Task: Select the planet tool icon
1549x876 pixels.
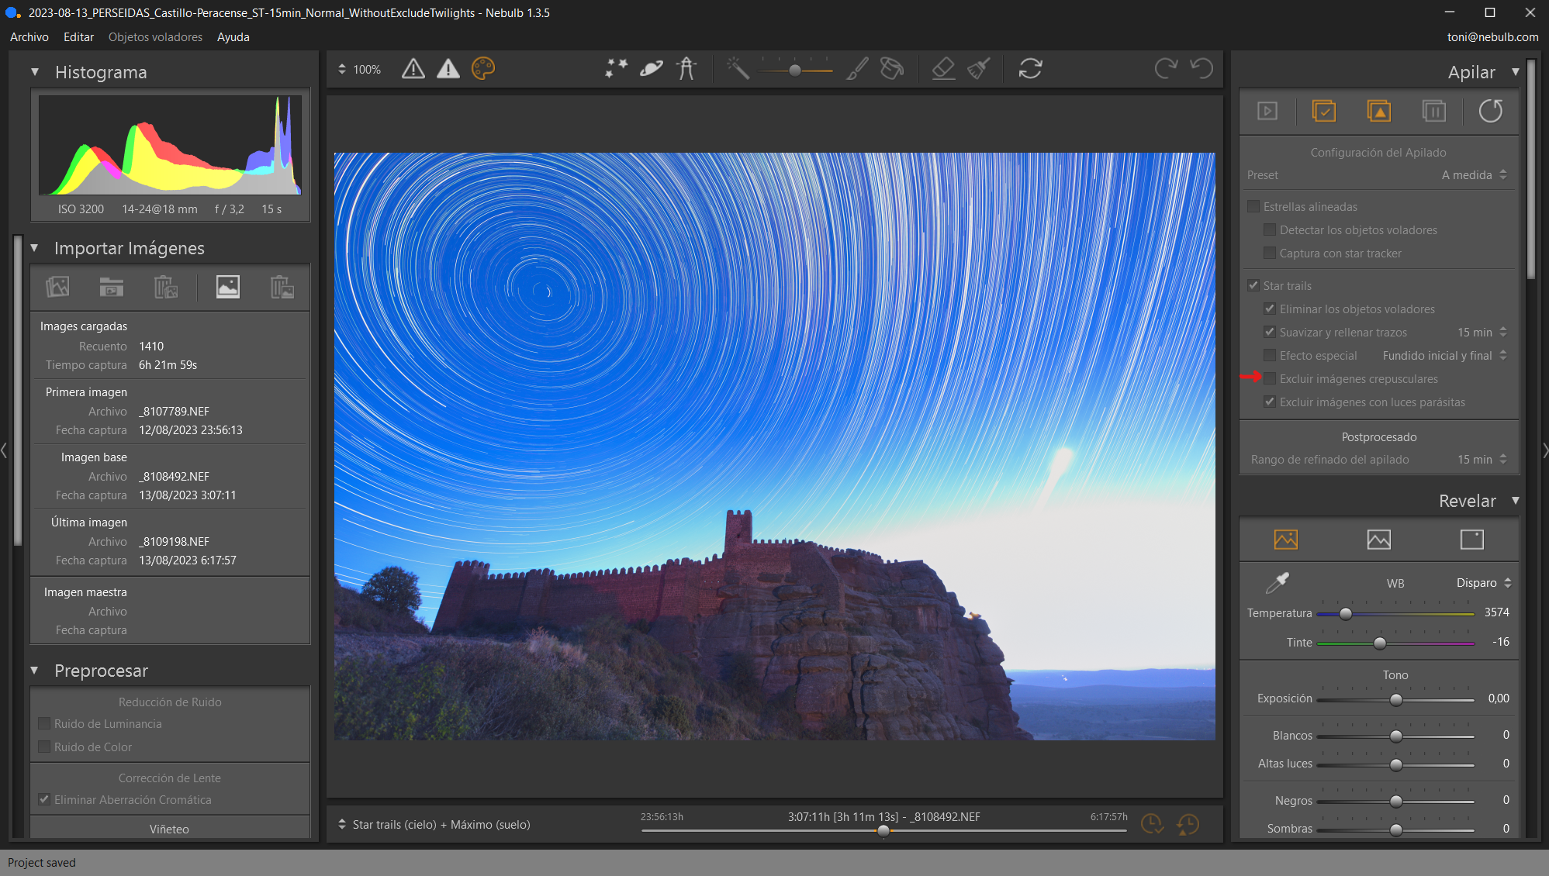Action: pos(652,69)
